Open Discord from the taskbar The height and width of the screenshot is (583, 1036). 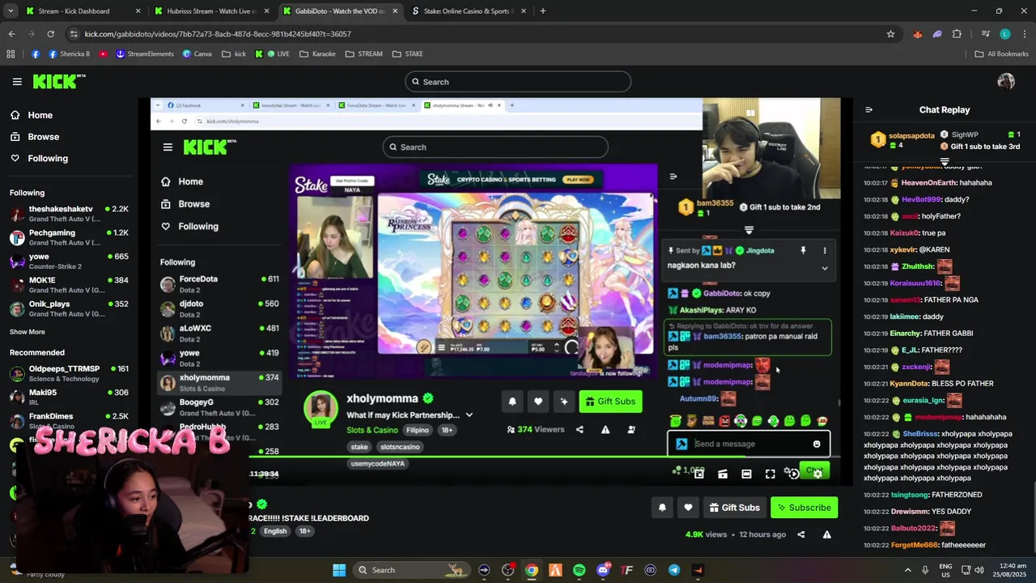click(x=603, y=570)
